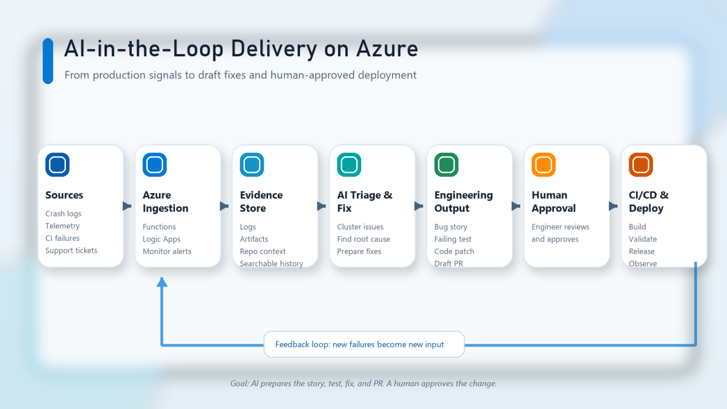
Task: Click 'Searchable history' in Evidence Store card
Action: point(271,264)
